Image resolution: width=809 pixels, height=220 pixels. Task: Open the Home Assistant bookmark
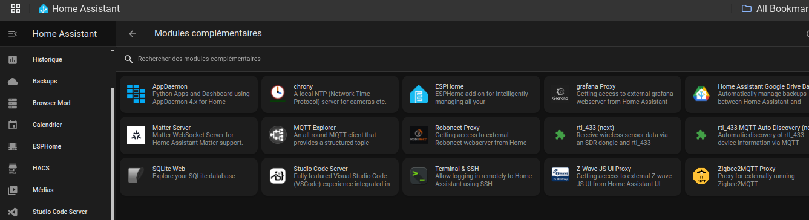[x=79, y=8]
